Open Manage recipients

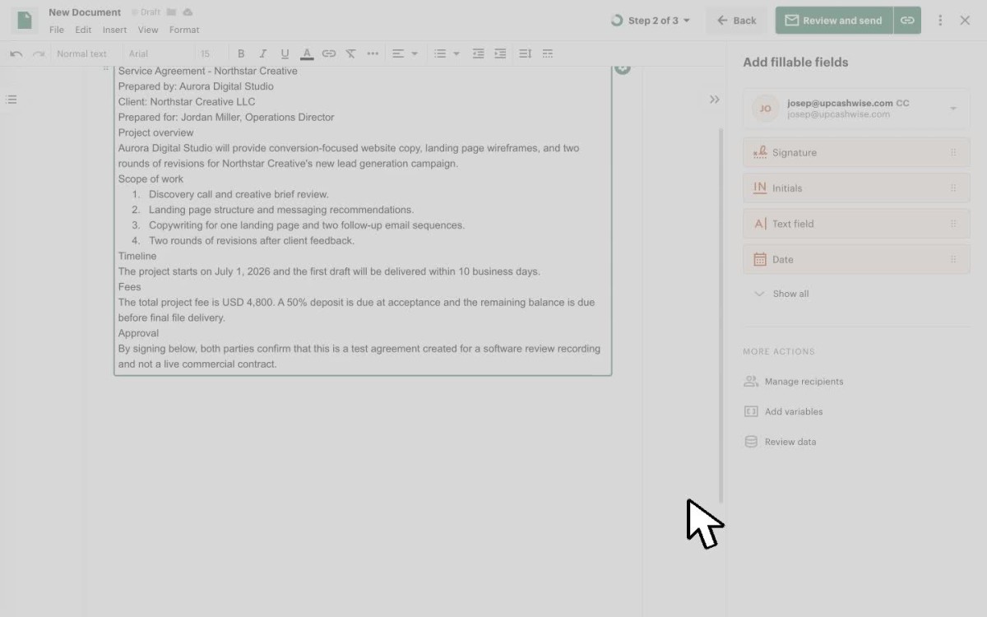click(x=794, y=382)
